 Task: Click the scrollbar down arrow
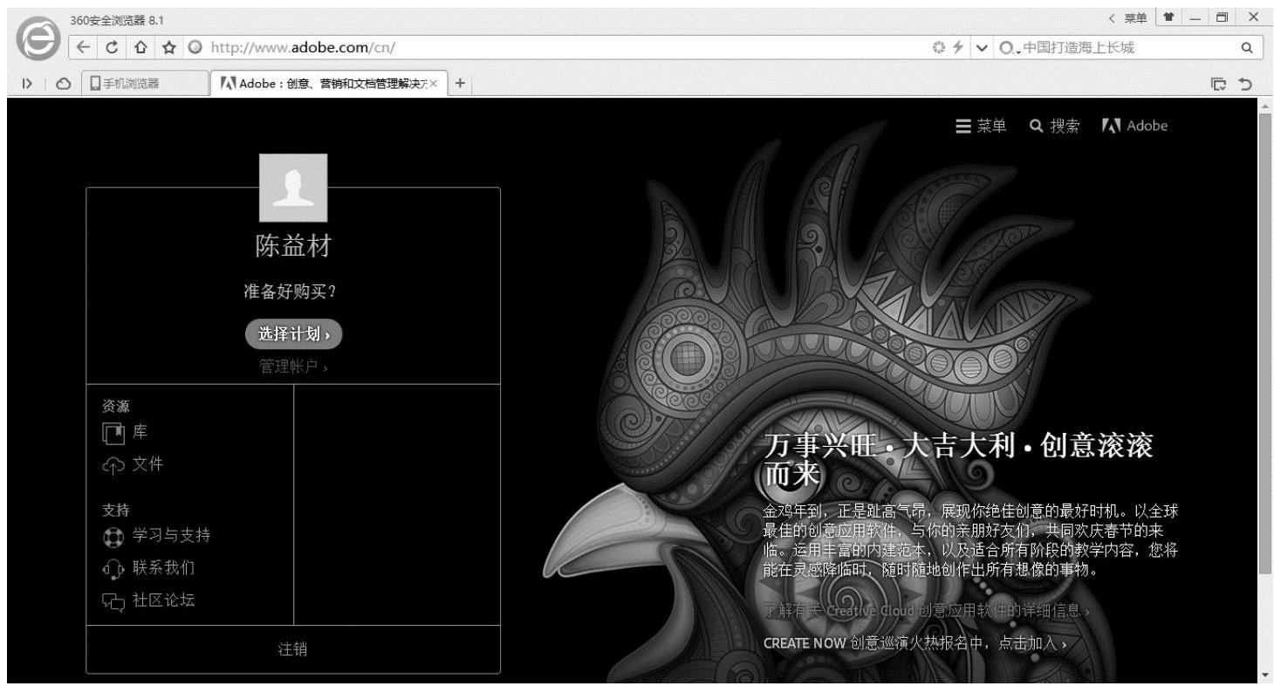pos(1266,676)
